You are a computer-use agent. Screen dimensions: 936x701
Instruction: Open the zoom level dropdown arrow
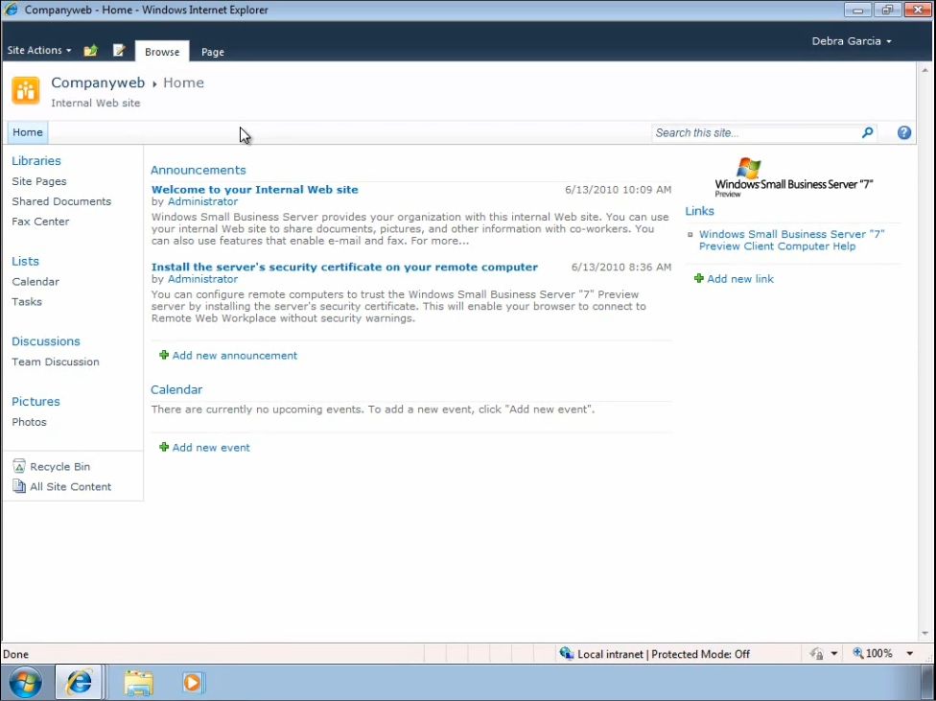pos(910,654)
